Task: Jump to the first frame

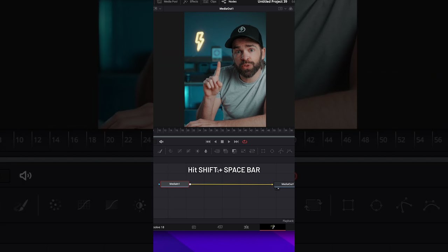Action: click(208, 142)
